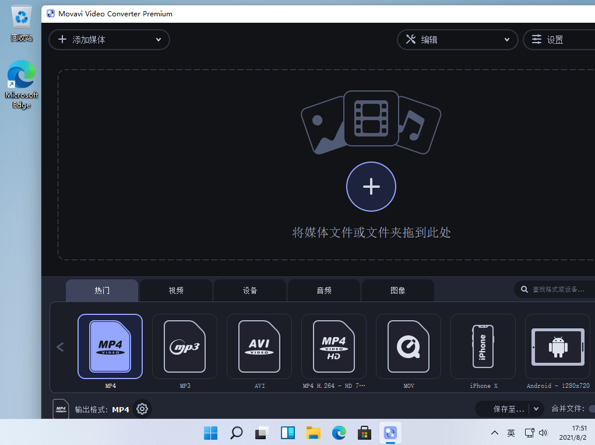Pick the Android 1280x720 device preset

(558, 346)
